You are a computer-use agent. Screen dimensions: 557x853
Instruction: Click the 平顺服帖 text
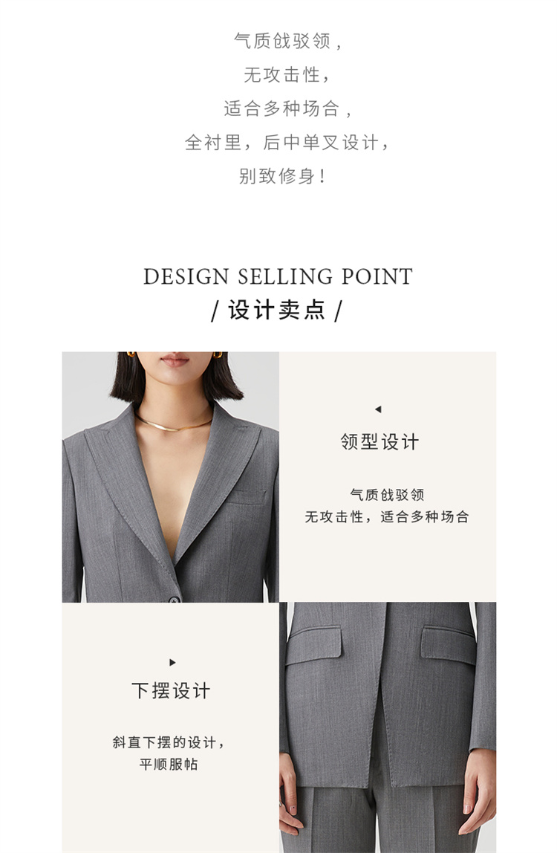click(169, 765)
